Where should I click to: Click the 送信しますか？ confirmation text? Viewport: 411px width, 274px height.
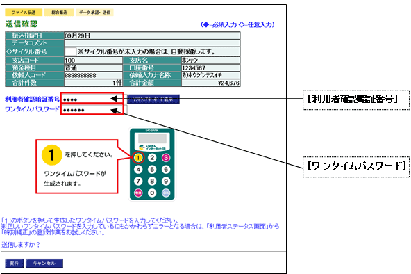21,245
